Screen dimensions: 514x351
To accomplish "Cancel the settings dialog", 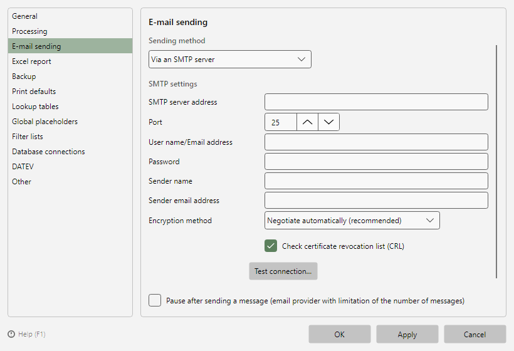I will [475, 334].
